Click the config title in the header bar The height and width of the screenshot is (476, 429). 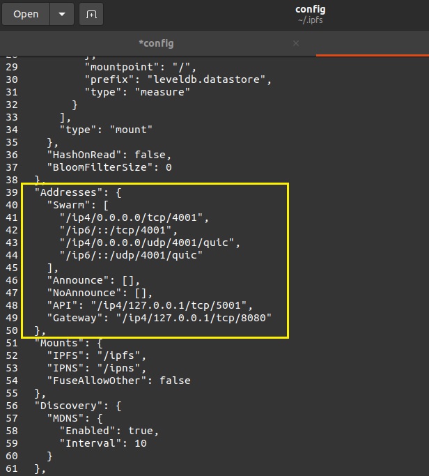point(310,10)
